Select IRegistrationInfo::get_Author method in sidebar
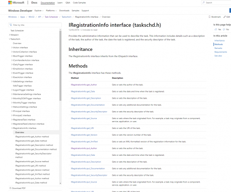231x192 pixels. click(x=32, y=137)
